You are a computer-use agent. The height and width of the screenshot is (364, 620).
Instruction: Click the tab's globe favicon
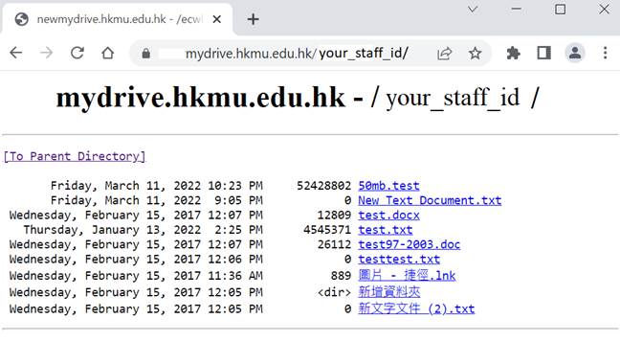coord(21,19)
